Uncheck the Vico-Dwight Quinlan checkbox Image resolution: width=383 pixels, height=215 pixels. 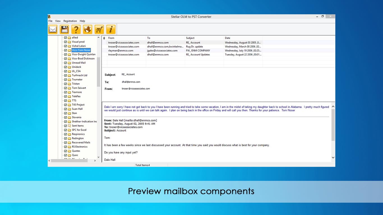[66, 54]
